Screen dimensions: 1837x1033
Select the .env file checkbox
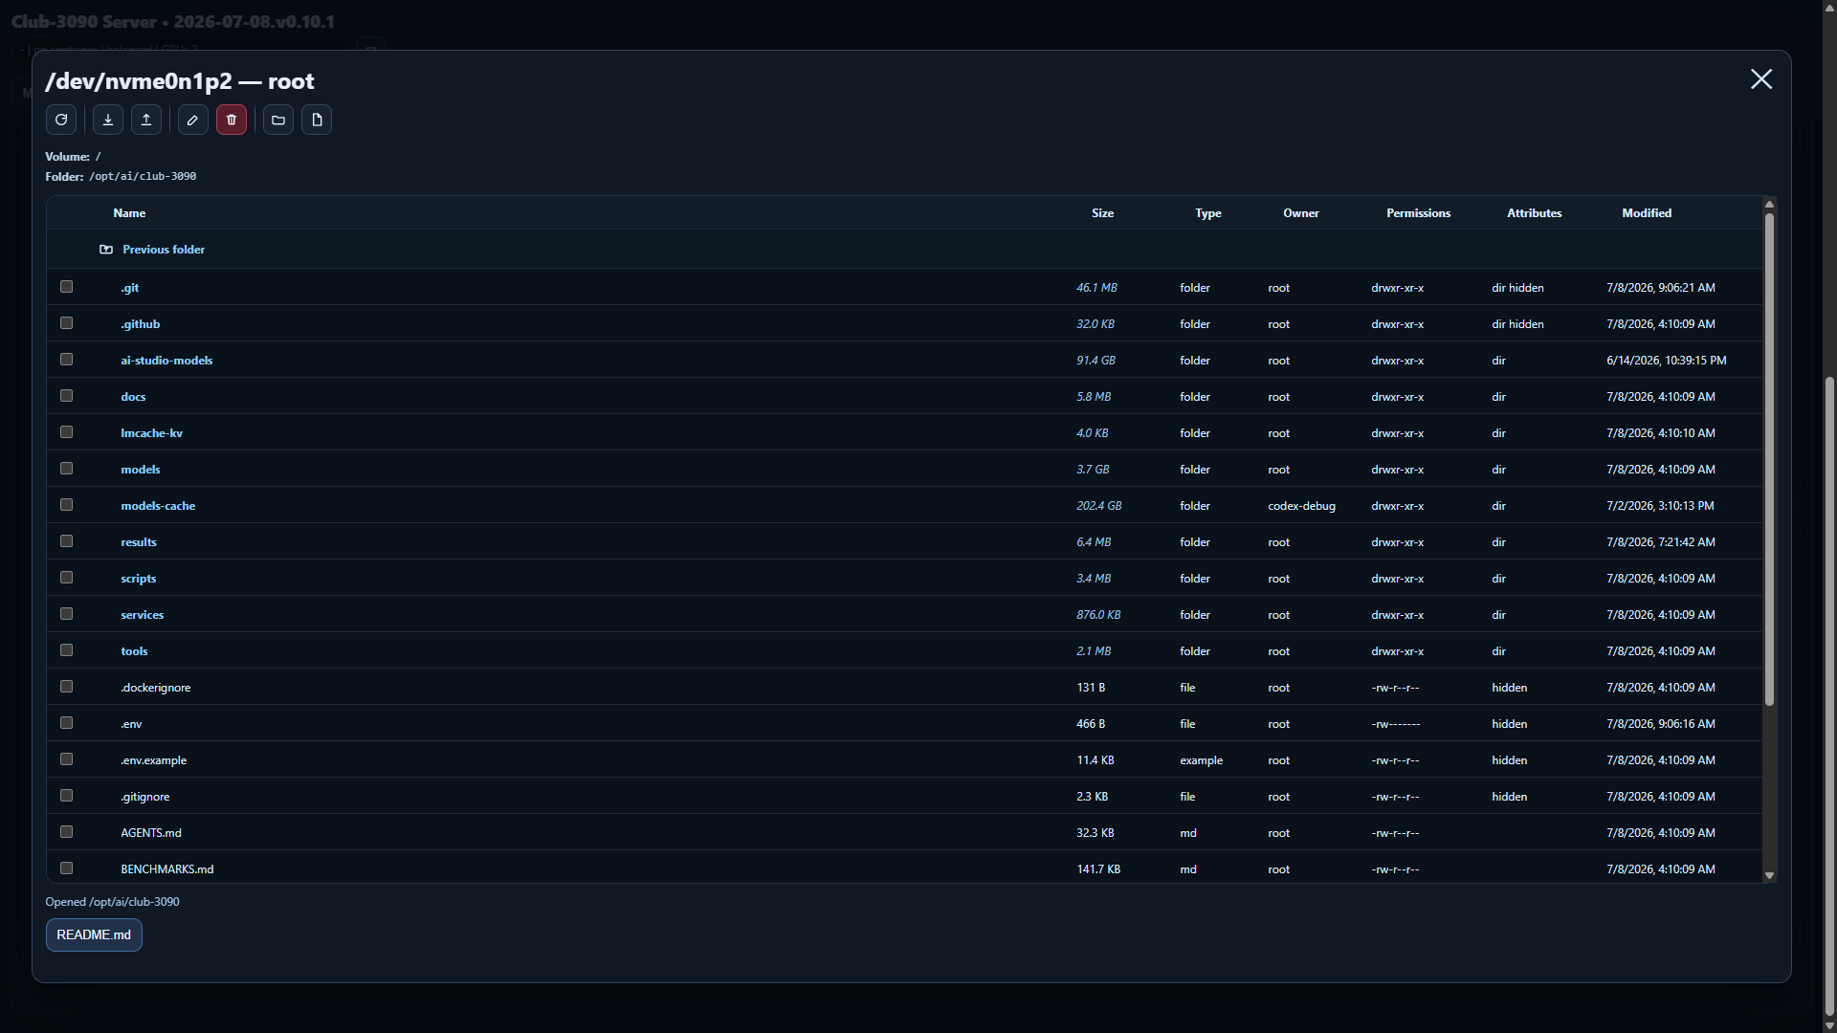coord(67,723)
